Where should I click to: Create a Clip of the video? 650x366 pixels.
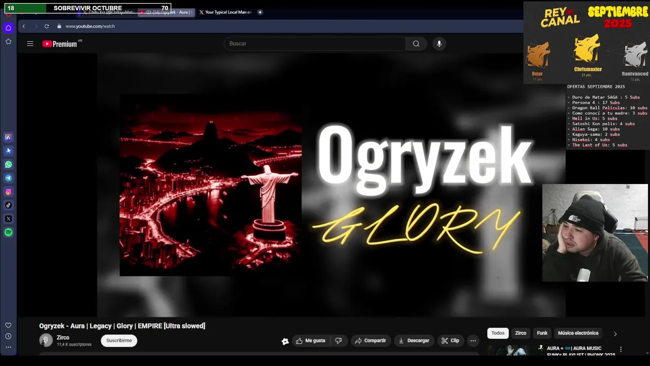tap(450, 341)
